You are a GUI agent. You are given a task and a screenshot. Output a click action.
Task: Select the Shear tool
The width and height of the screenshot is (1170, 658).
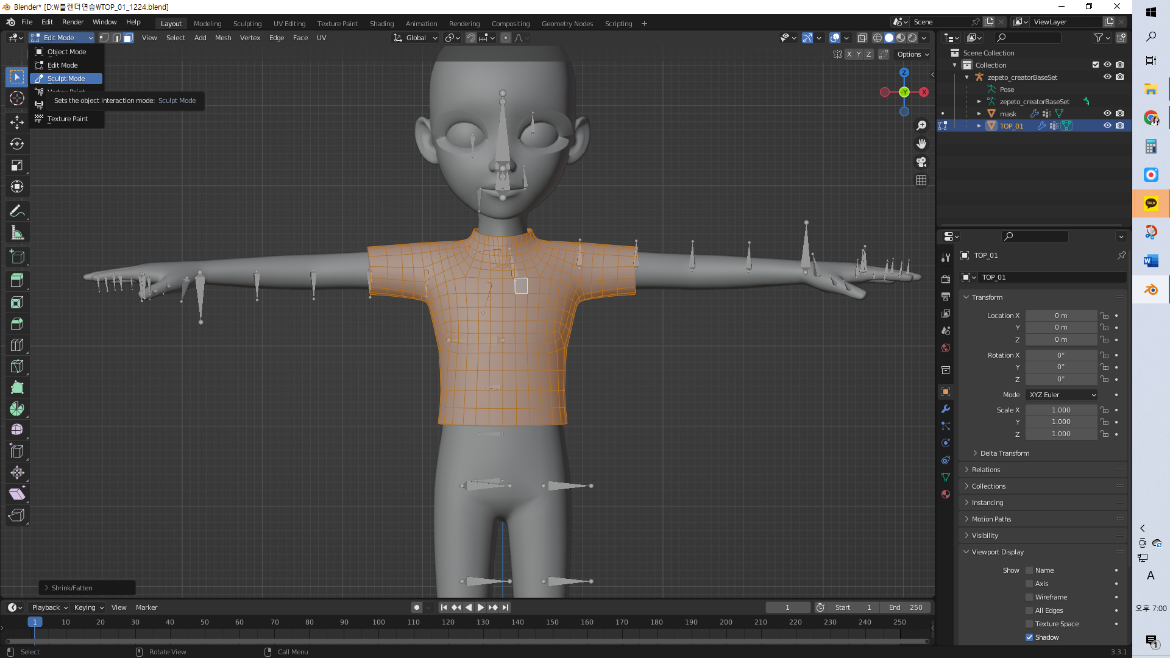tap(17, 494)
